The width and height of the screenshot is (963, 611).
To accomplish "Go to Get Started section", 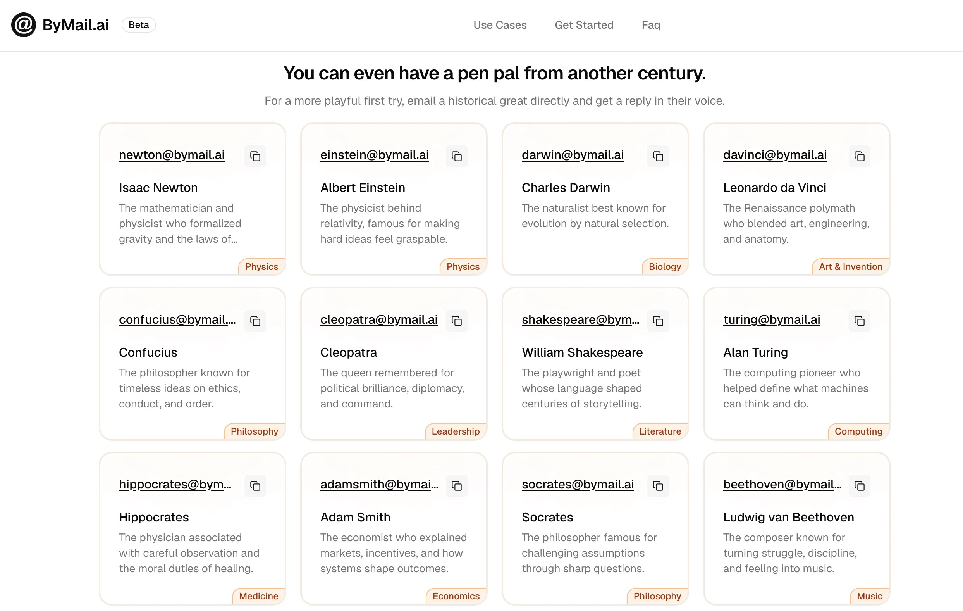I will pyautogui.click(x=584, y=25).
